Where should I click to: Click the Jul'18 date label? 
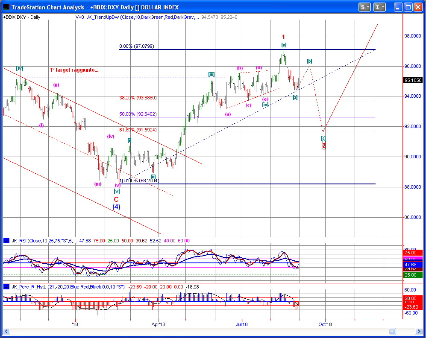pyautogui.click(x=242, y=324)
